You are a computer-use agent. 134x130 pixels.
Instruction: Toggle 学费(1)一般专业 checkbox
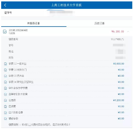pos(6,64)
